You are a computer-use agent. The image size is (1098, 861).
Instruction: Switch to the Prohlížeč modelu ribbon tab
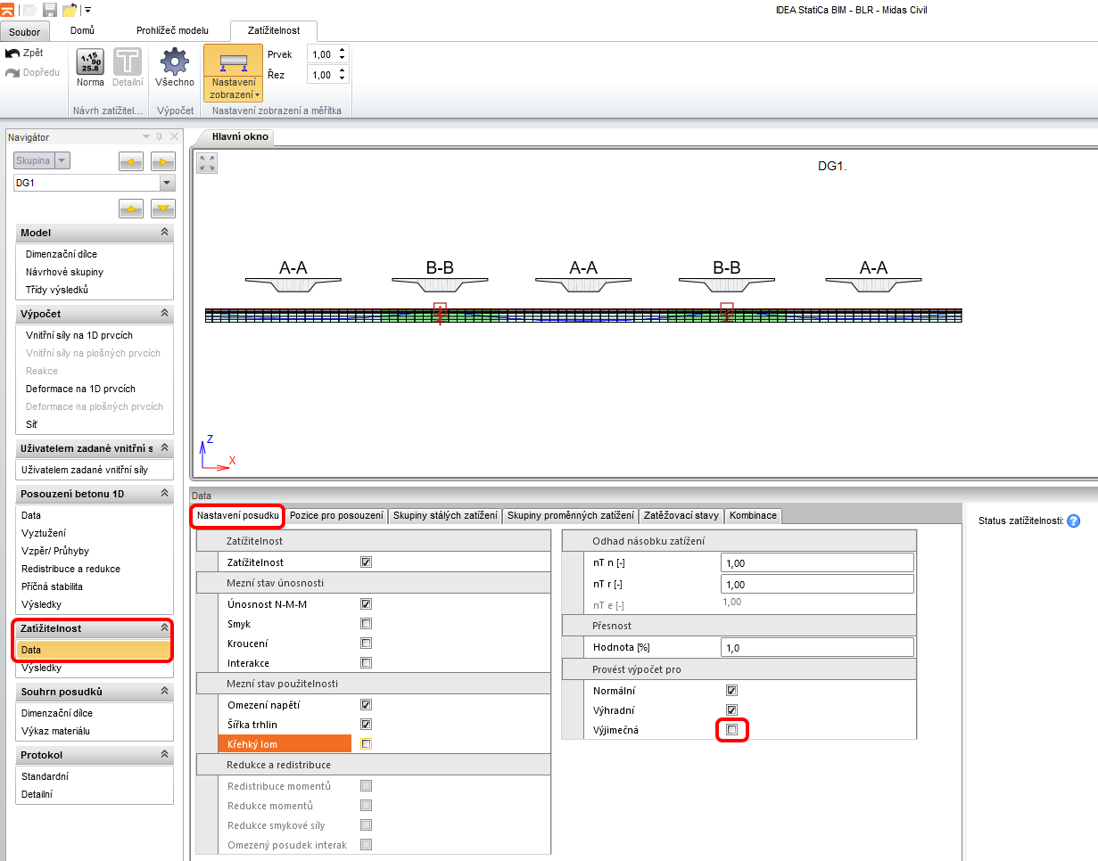[x=172, y=30]
